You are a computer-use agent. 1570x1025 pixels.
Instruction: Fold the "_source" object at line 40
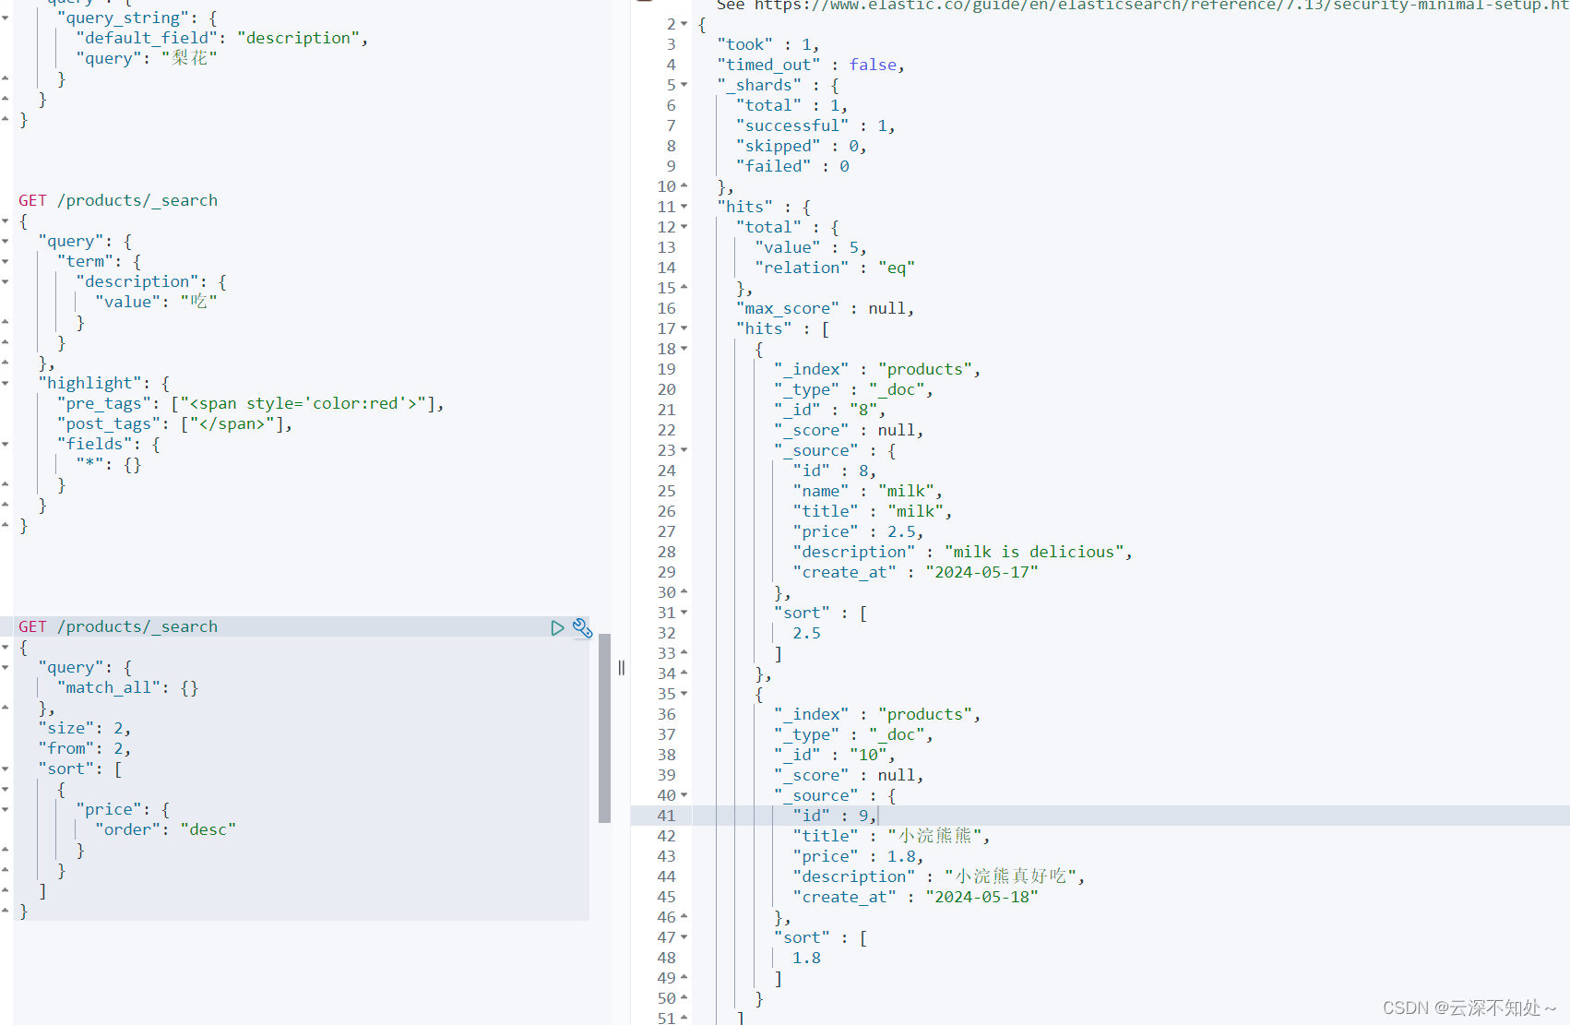coord(684,795)
